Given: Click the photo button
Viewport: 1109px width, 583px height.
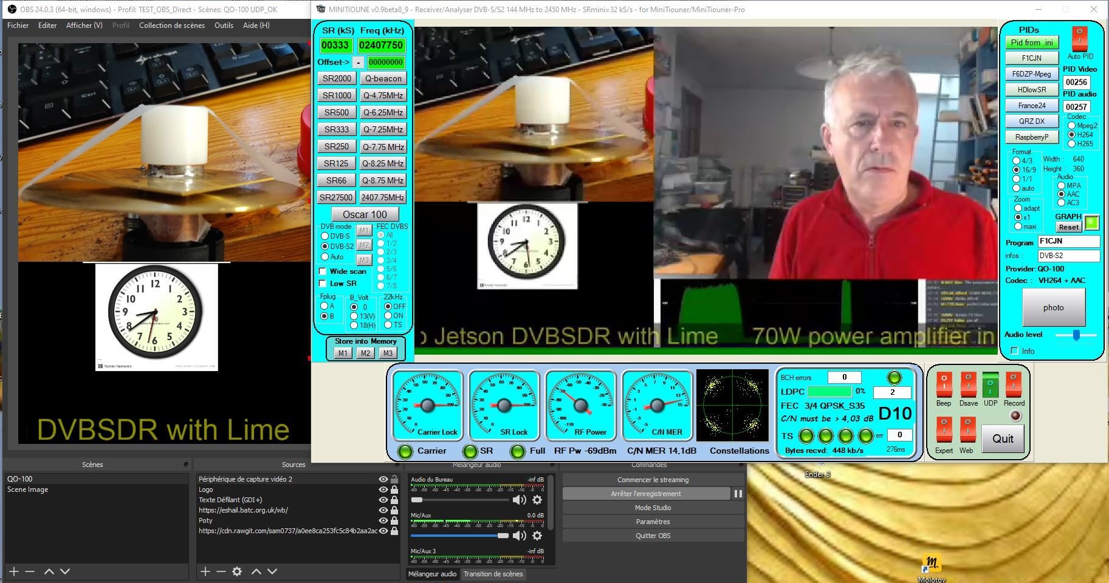Looking at the screenshot, I should pos(1054,307).
